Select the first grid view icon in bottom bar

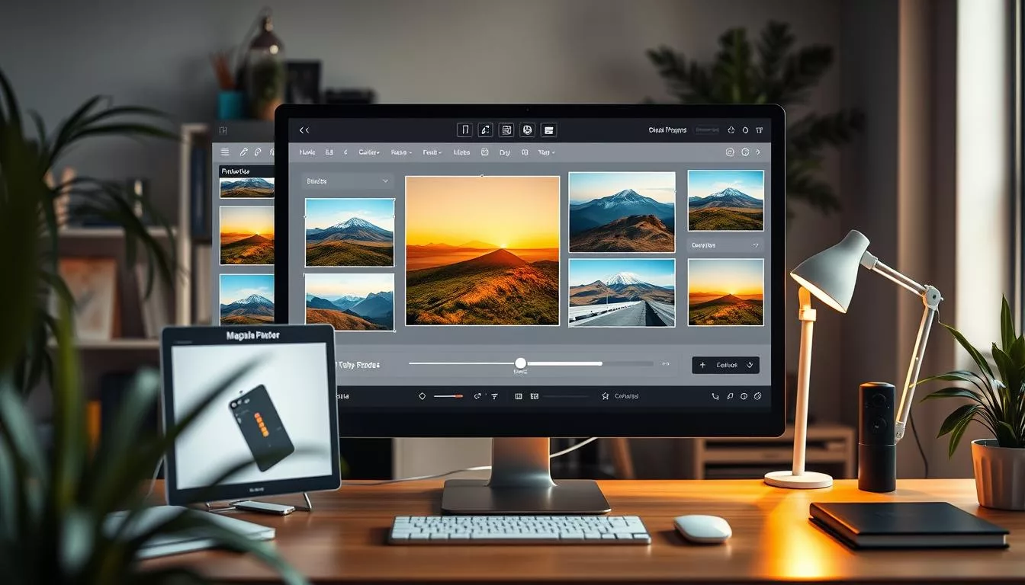pyautogui.click(x=519, y=396)
